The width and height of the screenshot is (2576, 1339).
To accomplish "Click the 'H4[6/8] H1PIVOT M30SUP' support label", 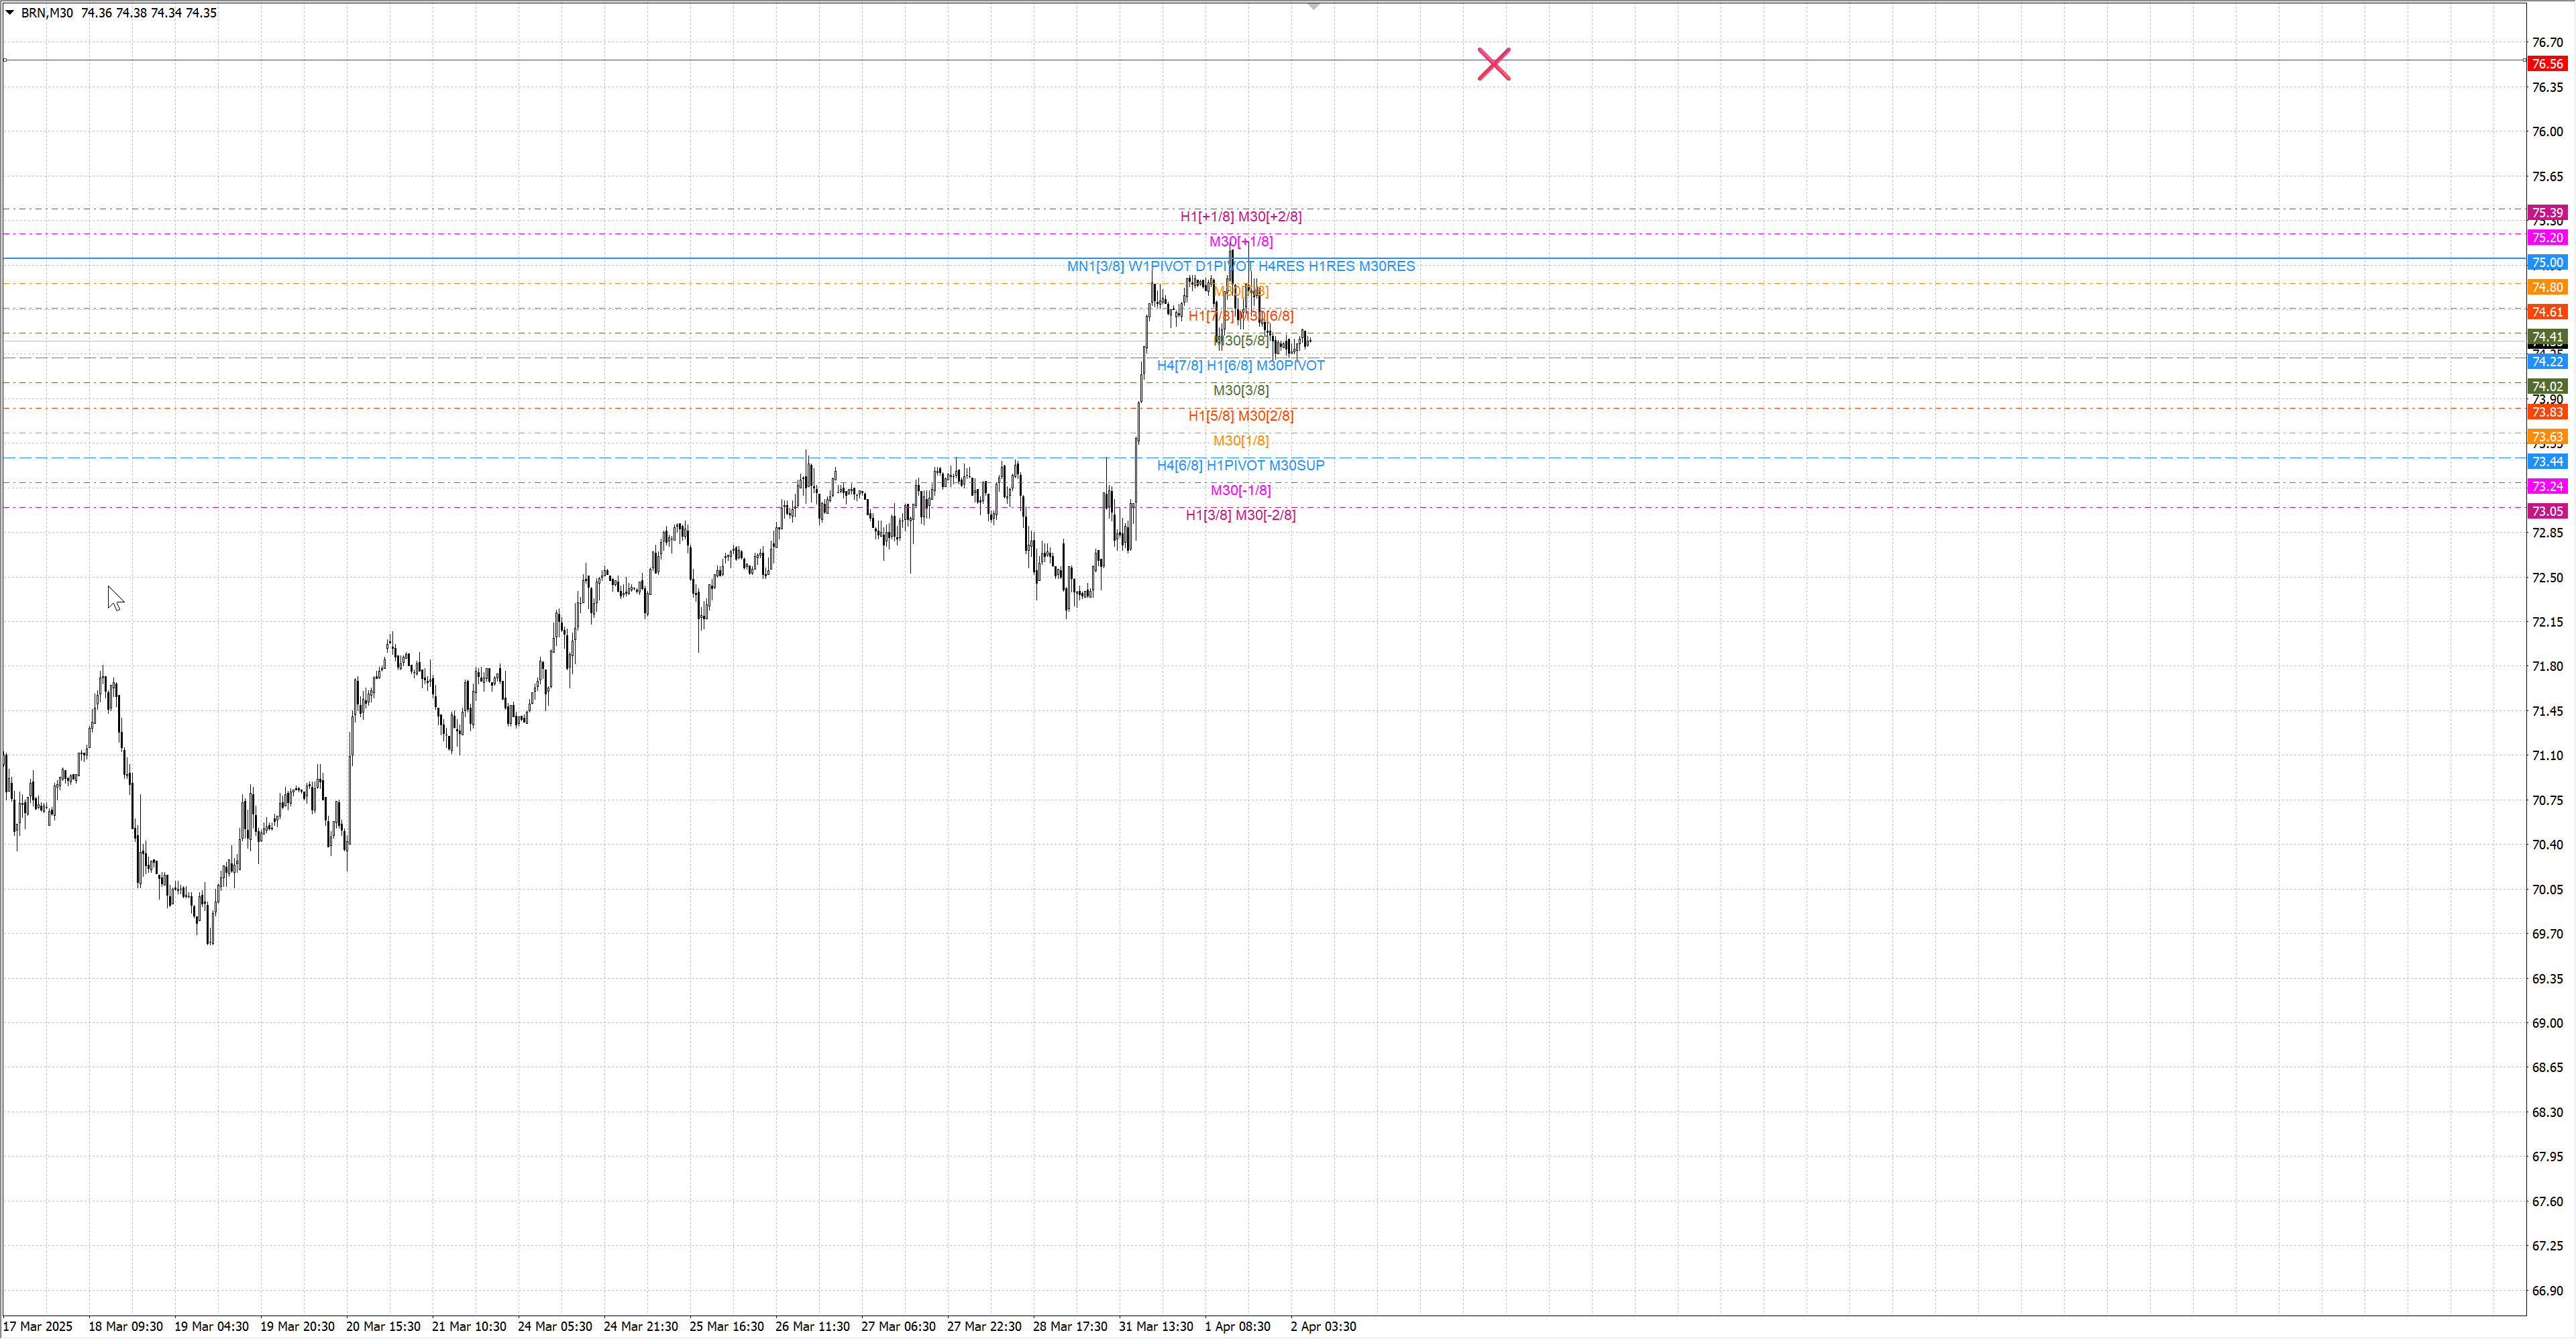I will pos(1240,465).
